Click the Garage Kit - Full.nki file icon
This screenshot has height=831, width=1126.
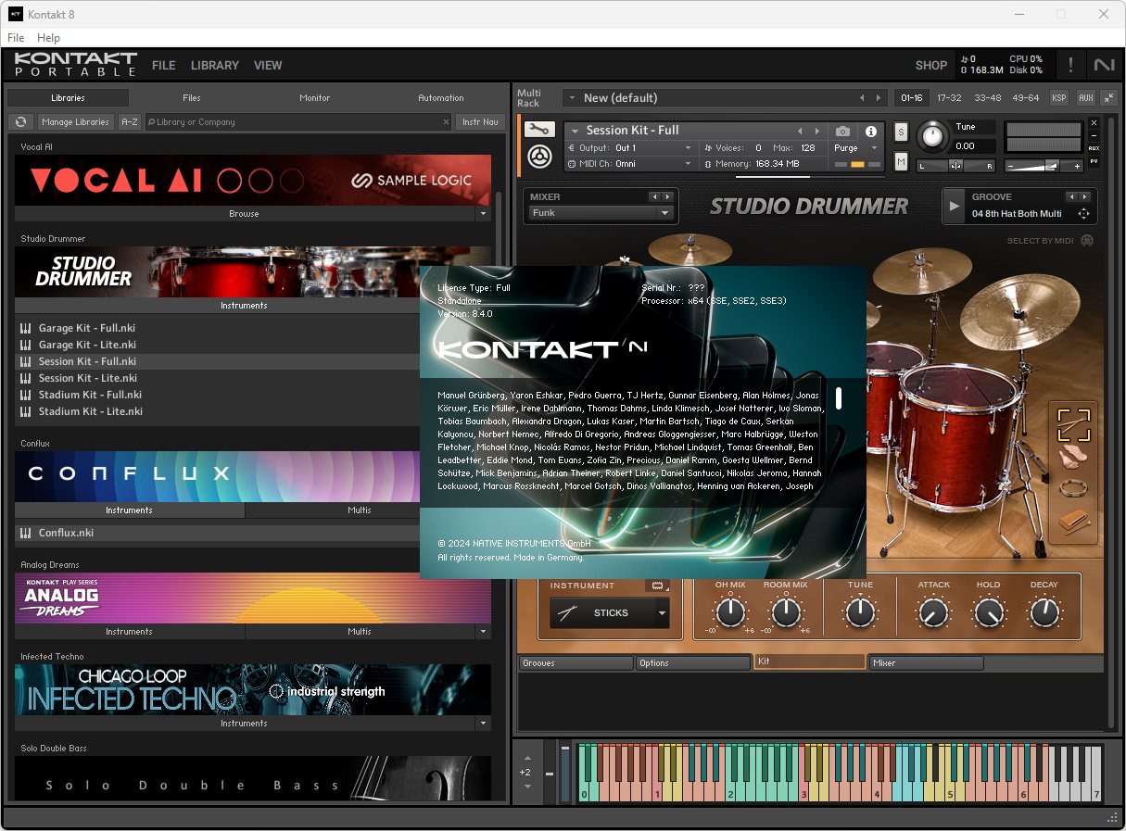(26, 328)
